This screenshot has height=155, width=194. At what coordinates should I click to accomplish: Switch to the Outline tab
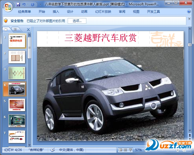tap(15, 29)
